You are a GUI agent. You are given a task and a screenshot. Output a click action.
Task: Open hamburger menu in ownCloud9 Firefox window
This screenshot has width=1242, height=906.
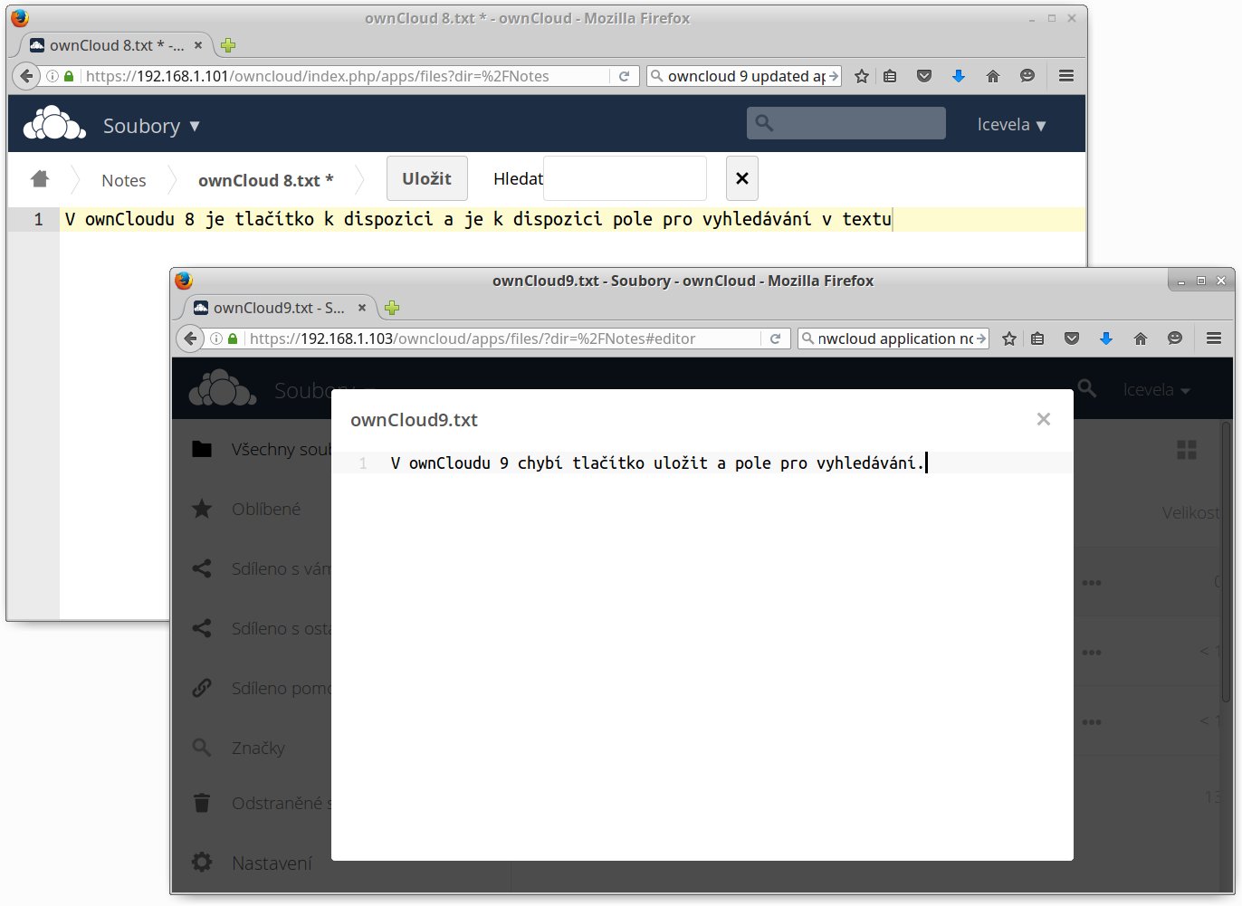(x=1214, y=339)
